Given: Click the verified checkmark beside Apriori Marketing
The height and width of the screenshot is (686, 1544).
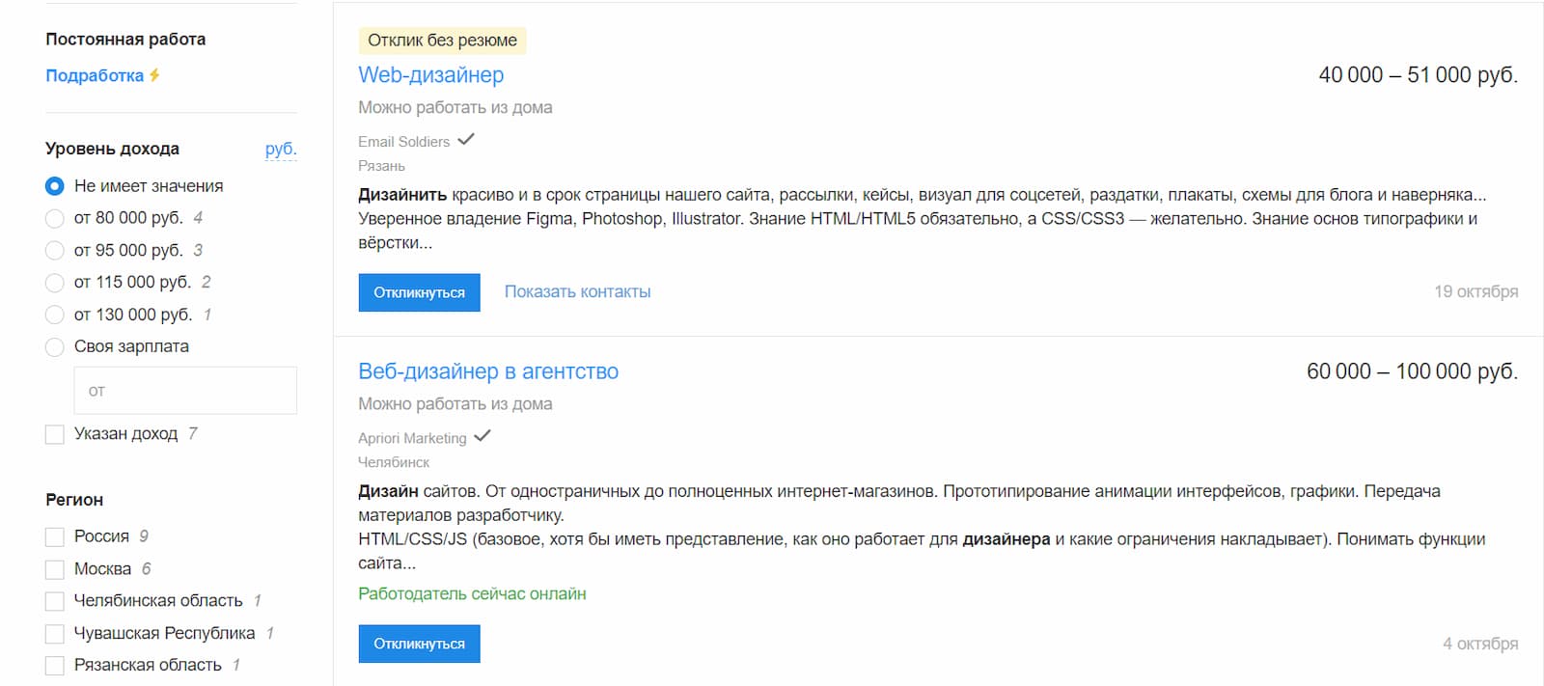Looking at the screenshot, I should pos(482,436).
